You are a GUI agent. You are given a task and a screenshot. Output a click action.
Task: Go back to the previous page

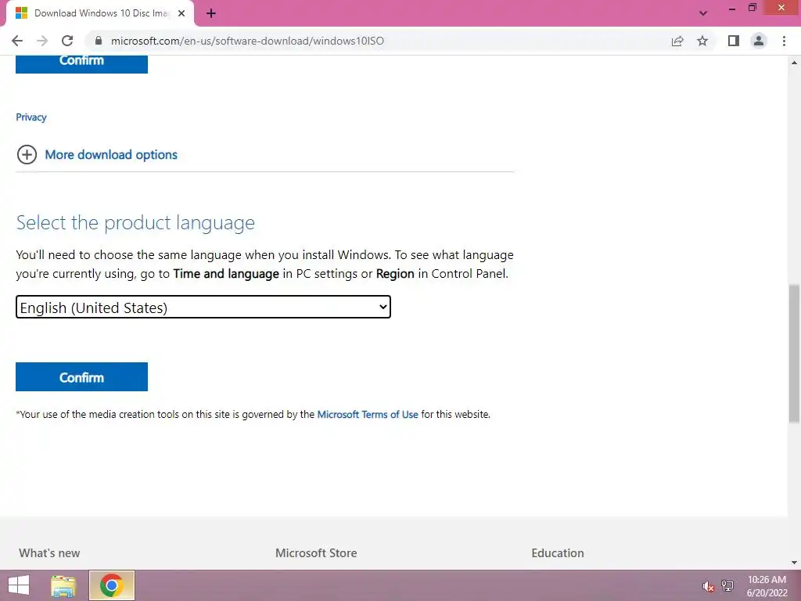[17, 41]
